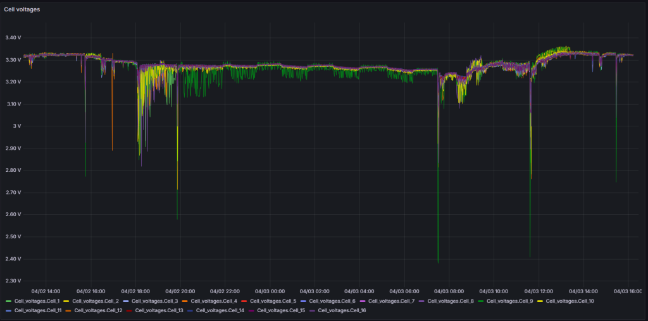Pick a new color for Cell_10 swatch

pos(540,301)
